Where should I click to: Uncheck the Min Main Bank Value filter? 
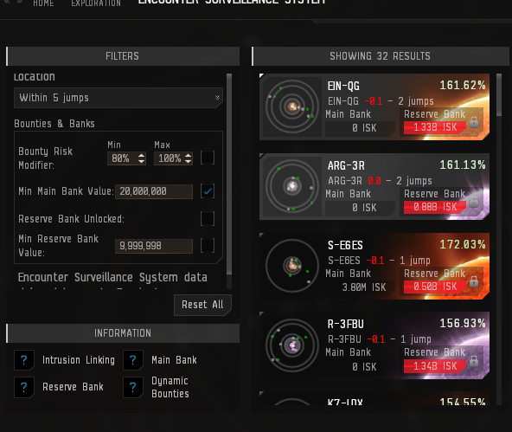pos(208,191)
